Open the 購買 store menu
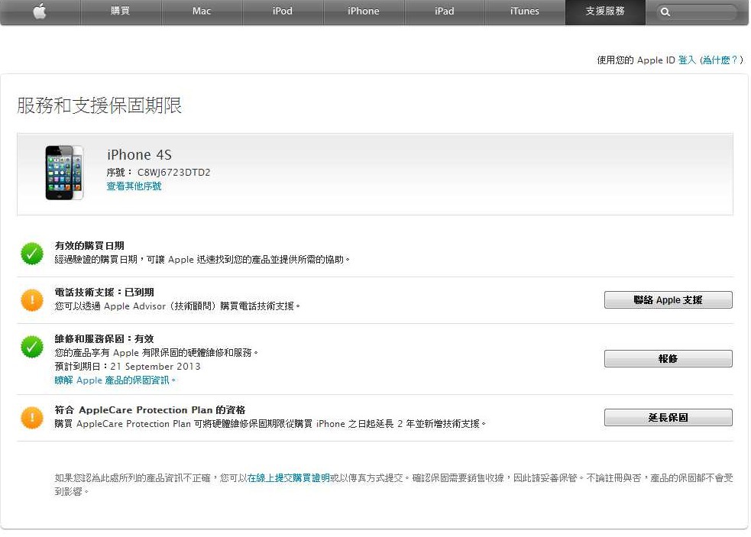 (x=121, y=11)
